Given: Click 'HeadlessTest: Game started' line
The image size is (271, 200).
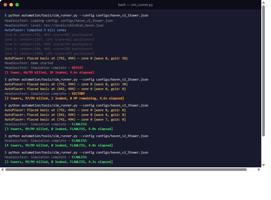Looking at the screenshot, I should 29,63.
